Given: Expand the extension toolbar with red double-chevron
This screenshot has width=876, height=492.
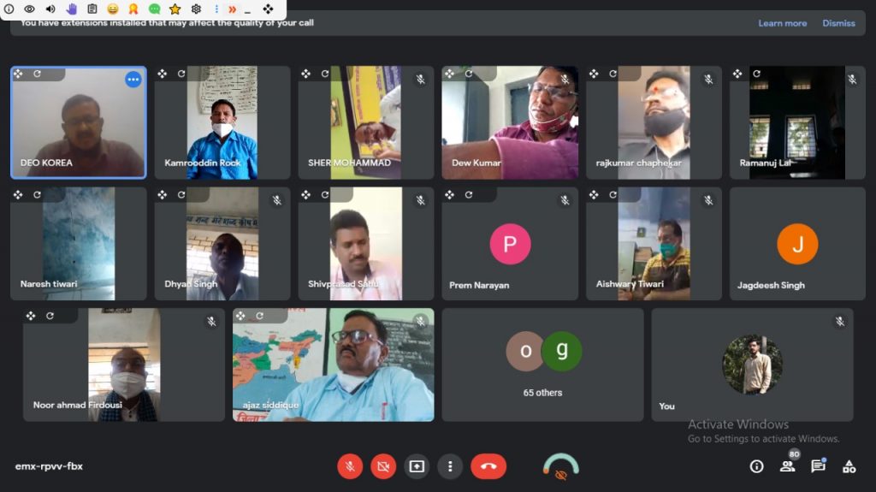Looking at the screenshot, I should [x=232, y=9].
